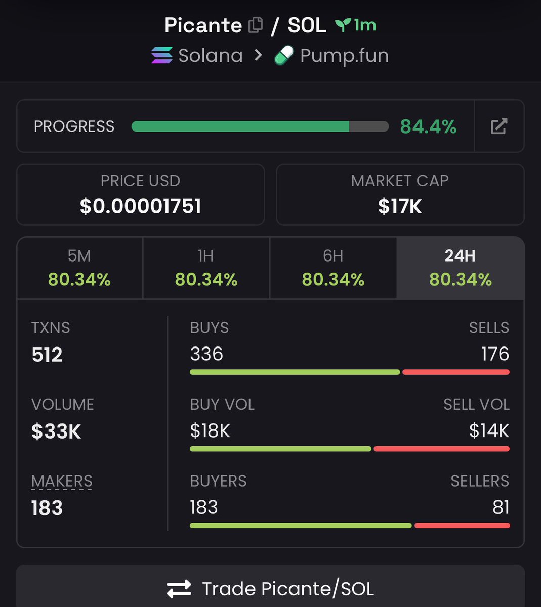The image size is (541, 607).
Task: Click the Trade Picante/SOL button
Action: [270, 588]
